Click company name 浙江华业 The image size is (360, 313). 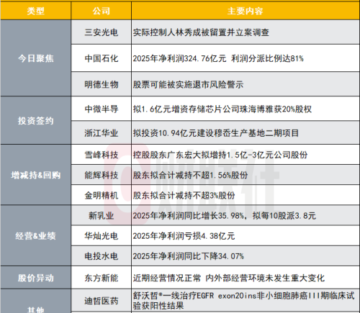[x=102, y=133]
